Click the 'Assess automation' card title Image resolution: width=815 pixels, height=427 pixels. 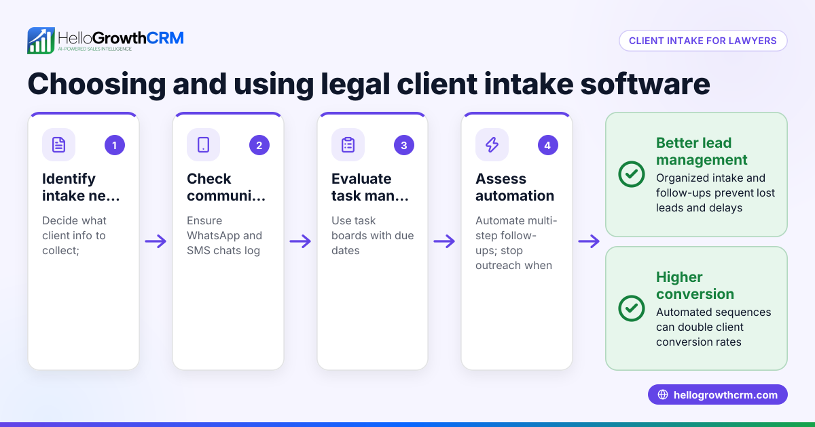tap(515, 187)
